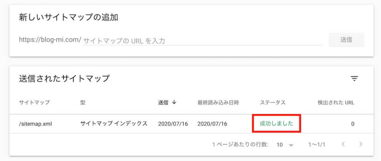381x161 pixels.
Task: Click the 送信 submit button
Action: pyautogui.click(x=346, y=40)
